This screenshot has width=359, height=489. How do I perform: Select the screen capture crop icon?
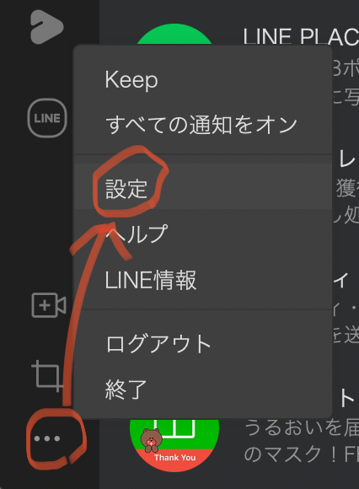tap(48, 376)
